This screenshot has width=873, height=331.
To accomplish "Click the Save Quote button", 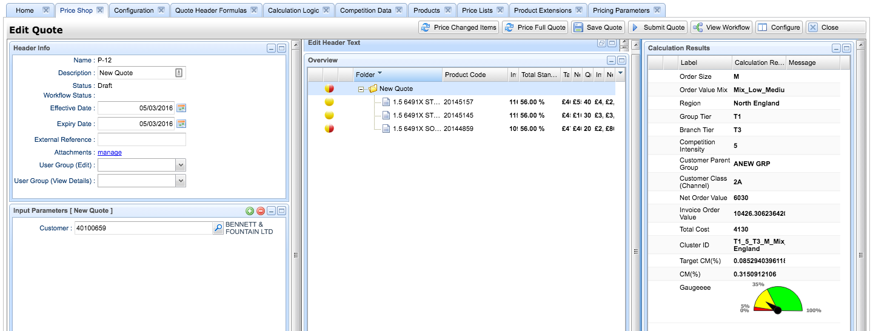I will 598,27.
